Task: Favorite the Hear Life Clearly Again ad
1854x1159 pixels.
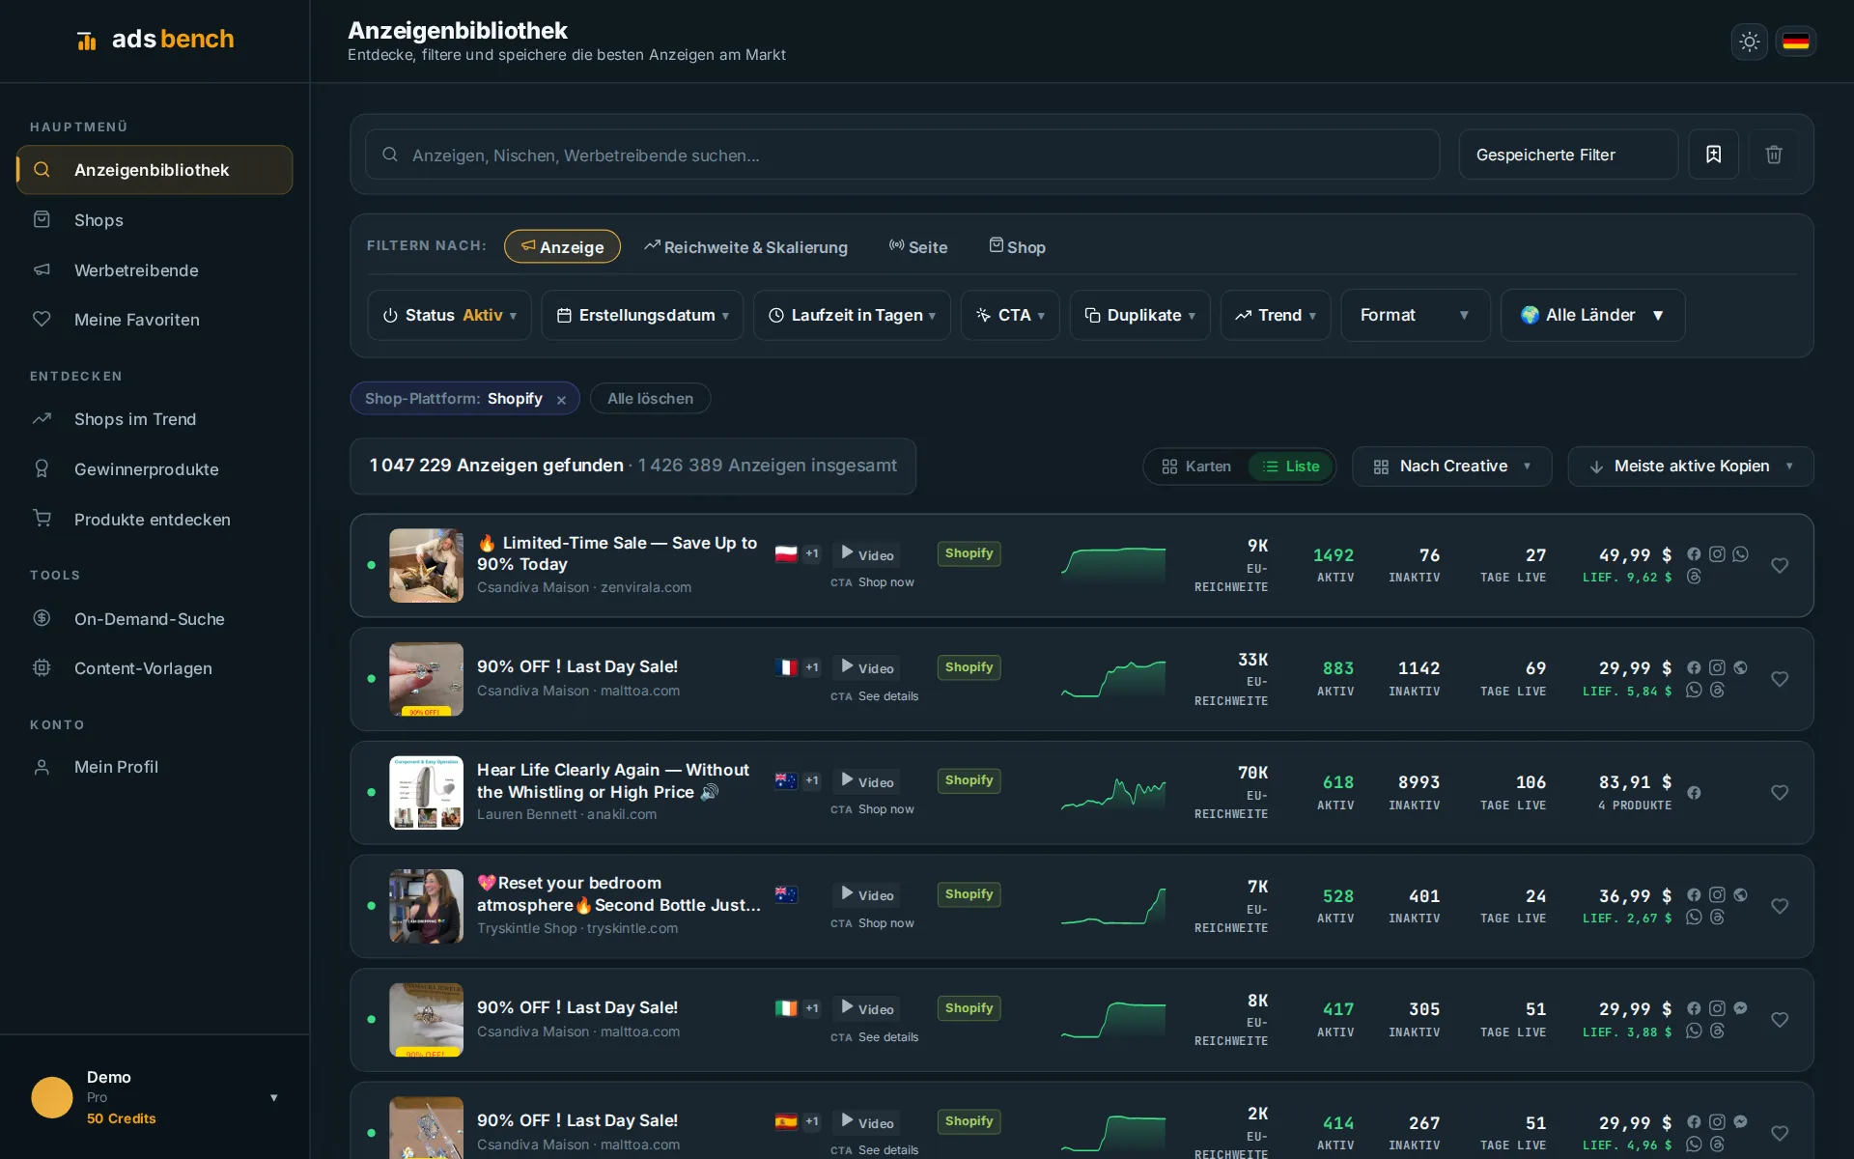Action: point(1780,793)
